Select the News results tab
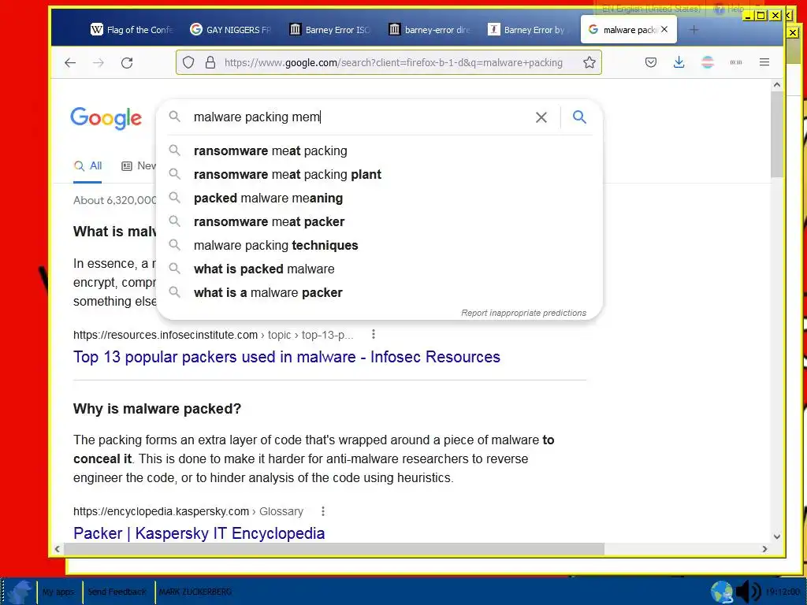 click(139, 166)
